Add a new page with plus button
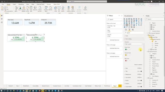 pyautogui.click(x=120, y=86)
